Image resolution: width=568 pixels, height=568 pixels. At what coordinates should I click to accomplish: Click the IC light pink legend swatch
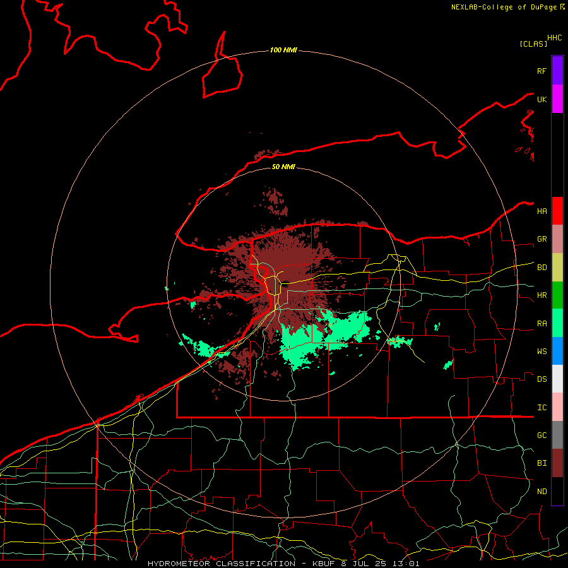click(x=557, y=407)
